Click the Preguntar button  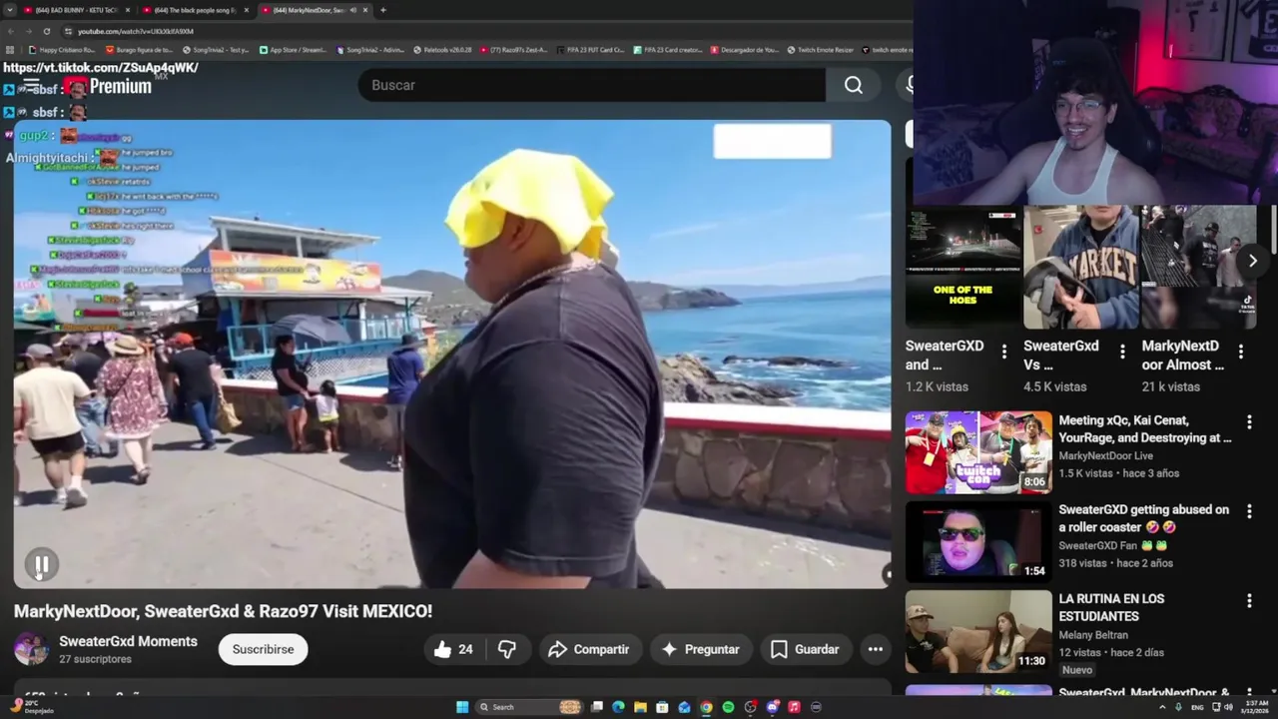700,649
